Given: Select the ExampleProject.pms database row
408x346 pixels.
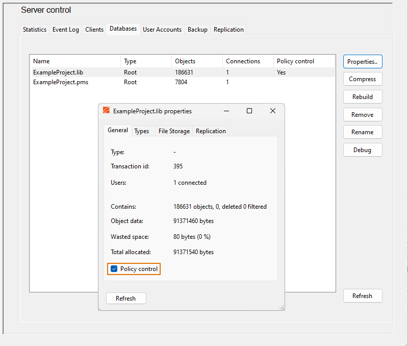Looking at the screenshot, I should pos(61,82).
